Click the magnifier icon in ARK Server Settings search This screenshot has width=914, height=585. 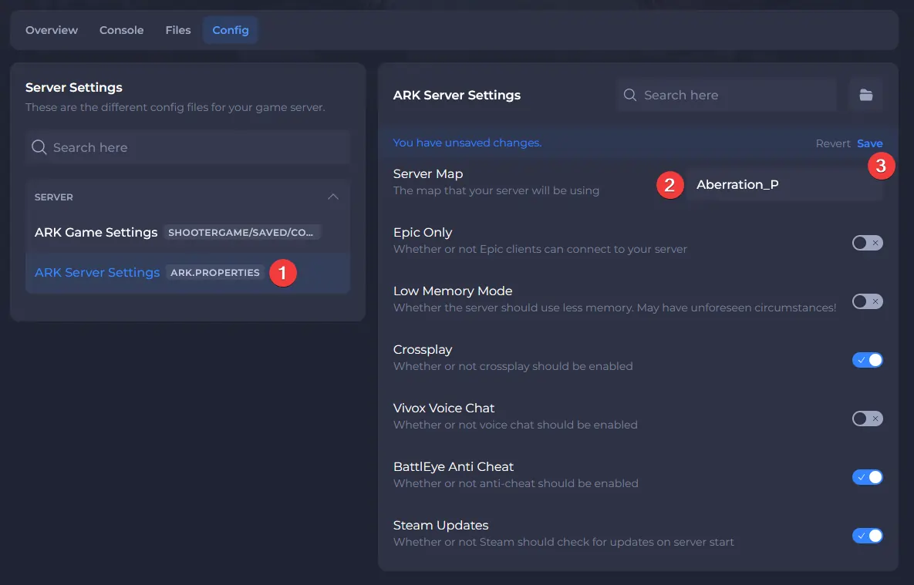(630, 95)
